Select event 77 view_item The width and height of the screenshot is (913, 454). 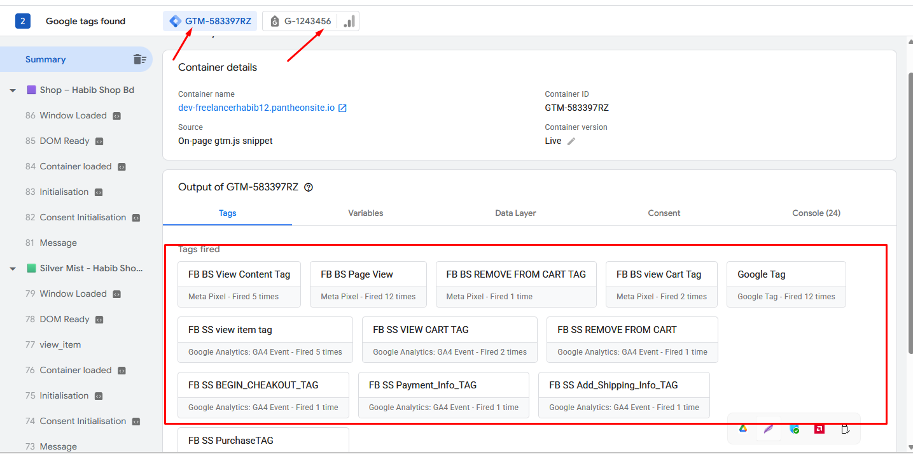60,345
